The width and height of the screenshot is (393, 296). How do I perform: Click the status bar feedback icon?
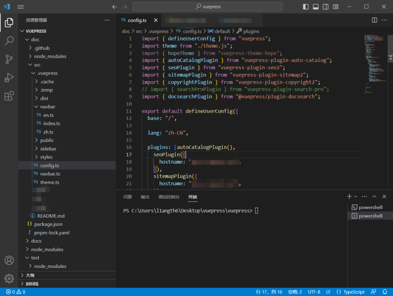pos(373,292)
